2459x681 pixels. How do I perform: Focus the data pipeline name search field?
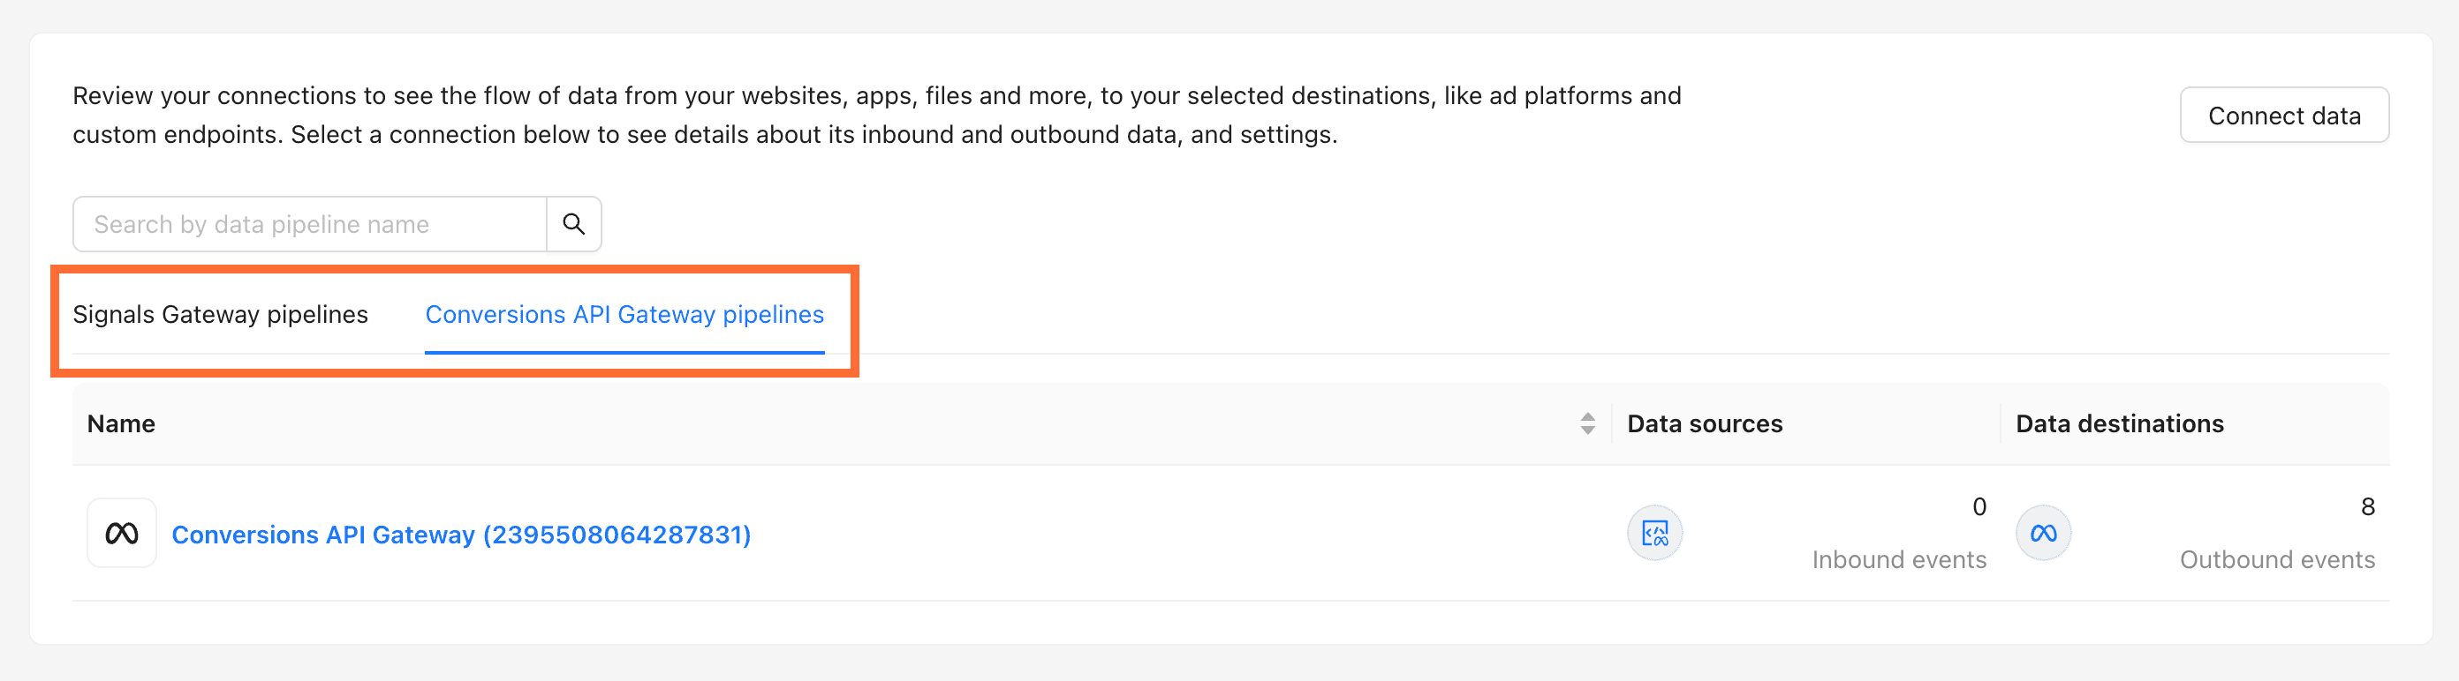pyautogui.click(x=309, y=224)
